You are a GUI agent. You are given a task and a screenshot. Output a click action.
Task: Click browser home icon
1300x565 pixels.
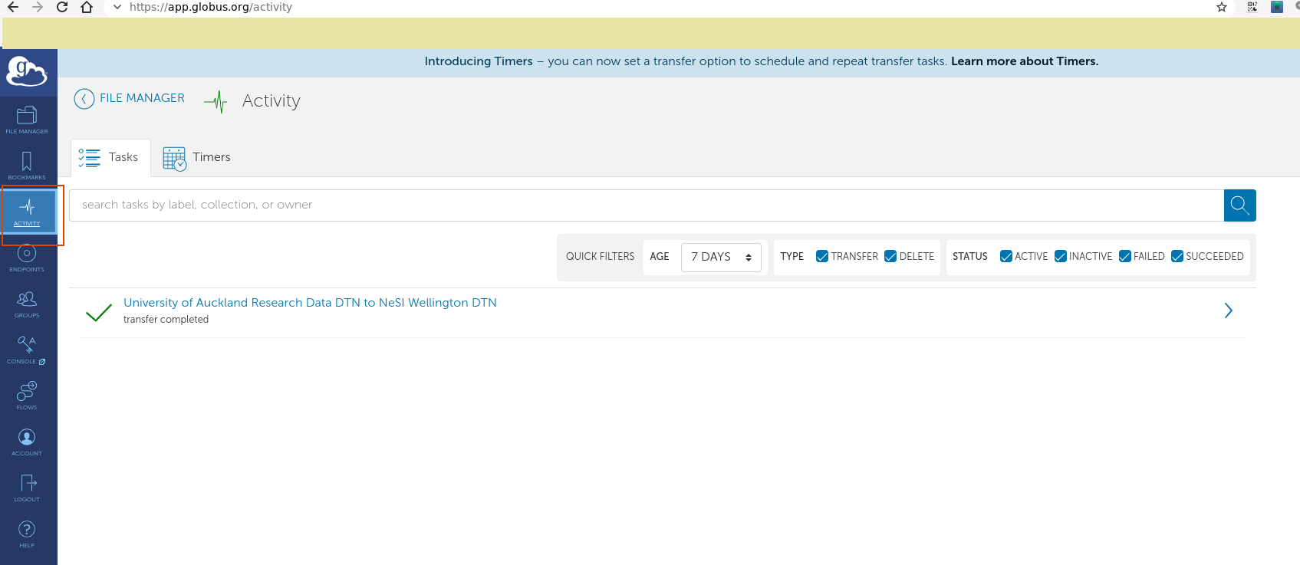coord(87,7)
